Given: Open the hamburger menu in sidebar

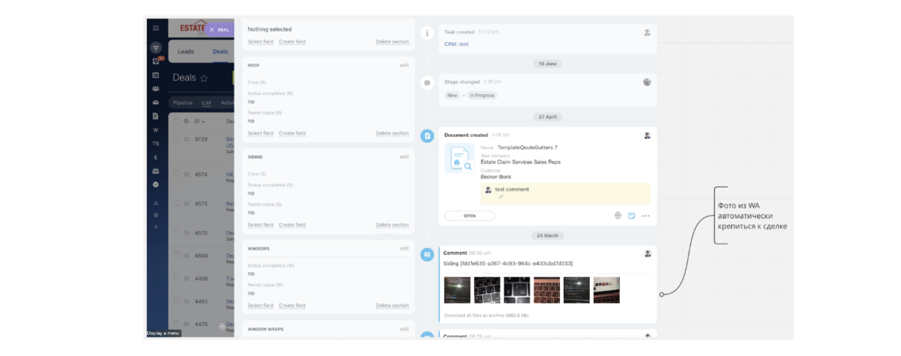Looking at the screenshot, I should [156, 28].
